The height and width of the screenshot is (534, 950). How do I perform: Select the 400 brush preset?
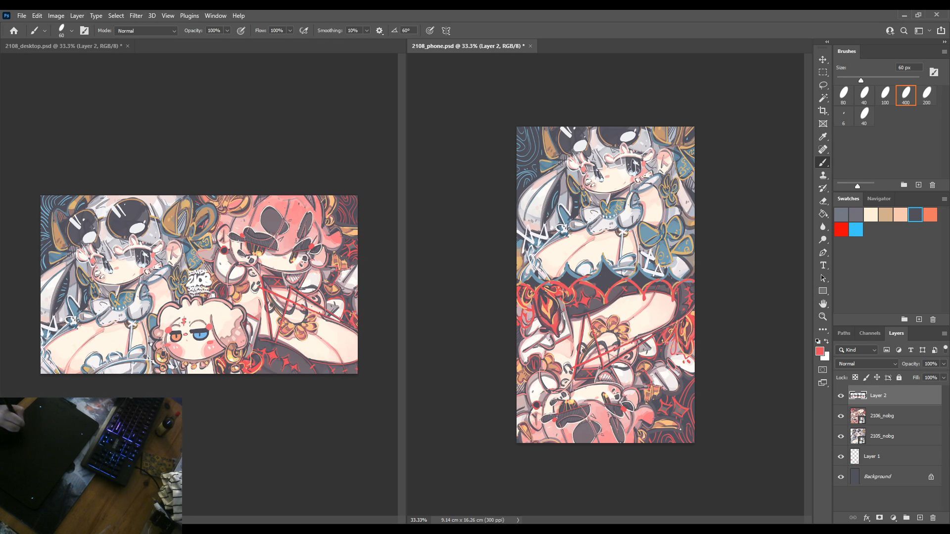point(905,95)
